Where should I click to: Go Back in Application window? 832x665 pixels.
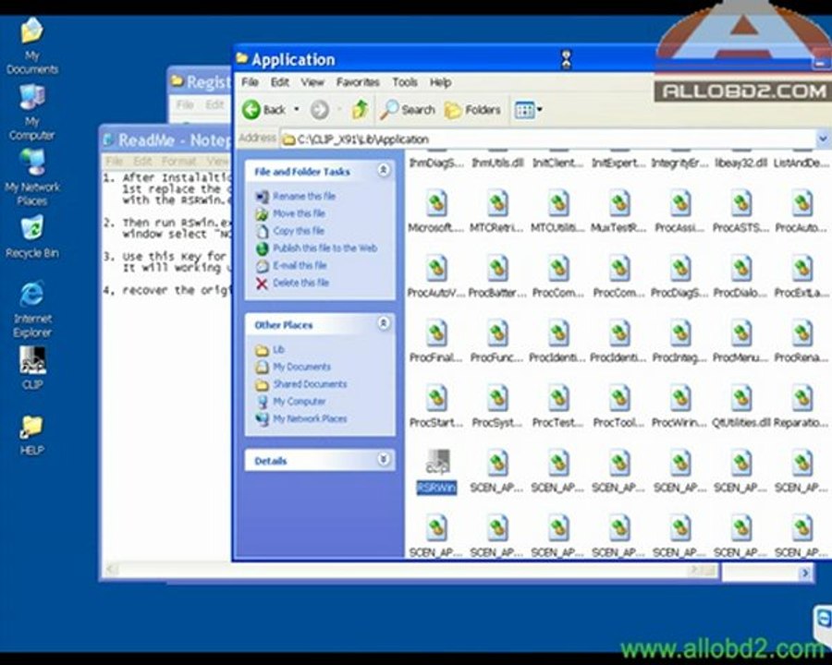[263, 110]
